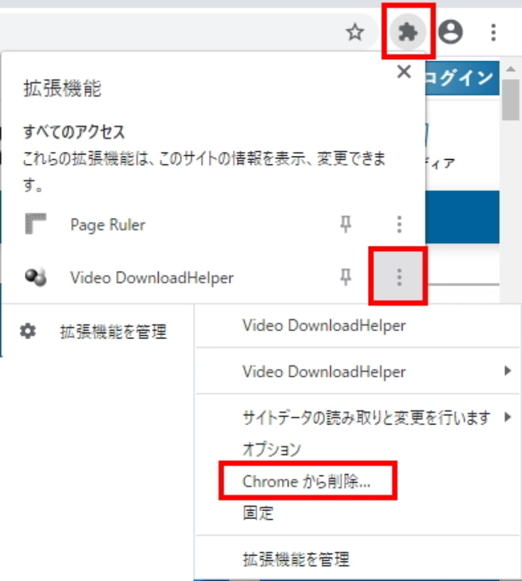Screen dimensions: 522x581
Task: Select top Video DownloadHelper context menu entry
Action: coord(324,325)
